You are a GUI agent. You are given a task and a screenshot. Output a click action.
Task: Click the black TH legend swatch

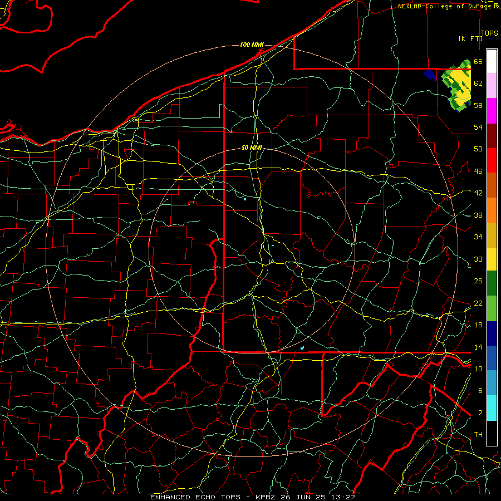[492, 433]
